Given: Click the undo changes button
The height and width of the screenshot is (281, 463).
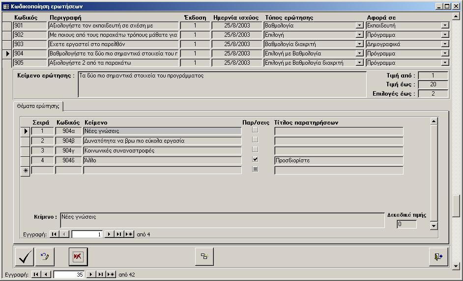Looking at the screenshot, I should coord(45,256).
